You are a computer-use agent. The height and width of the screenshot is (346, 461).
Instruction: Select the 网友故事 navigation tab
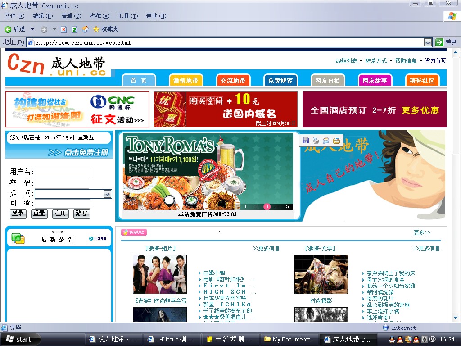coord(375,80)
